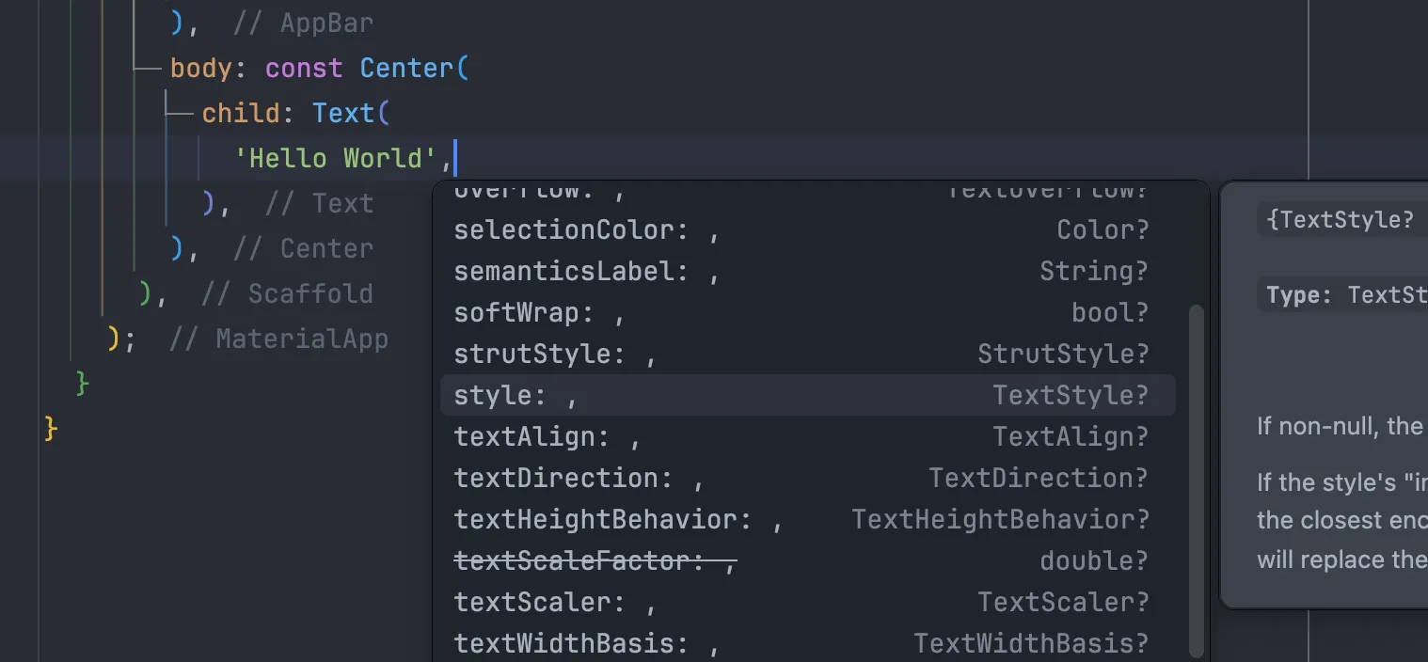The image size is (1428, 662).
Task: Click the body: property tree guide line
Action: [149, 69]
